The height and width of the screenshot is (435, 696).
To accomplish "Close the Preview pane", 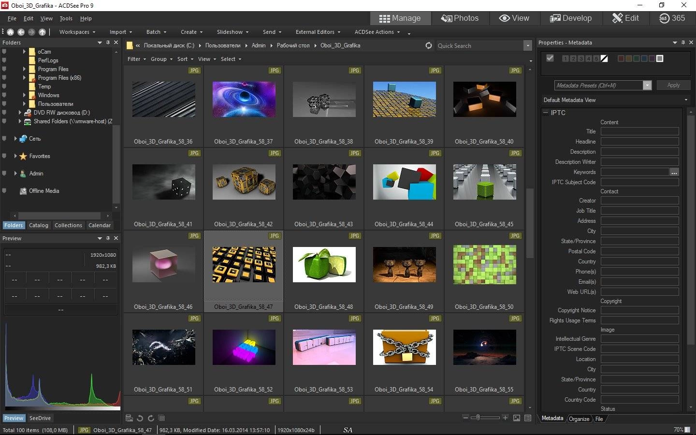I will pos(116,238).
